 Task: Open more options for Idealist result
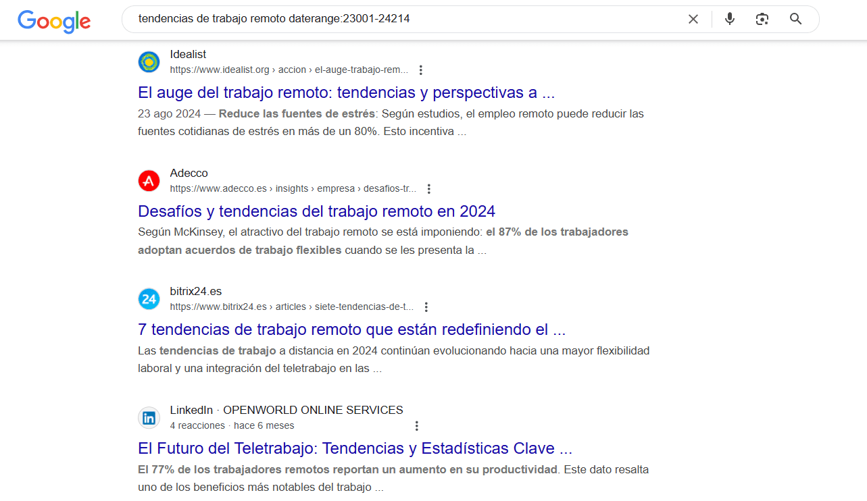[x=421, y=70]
